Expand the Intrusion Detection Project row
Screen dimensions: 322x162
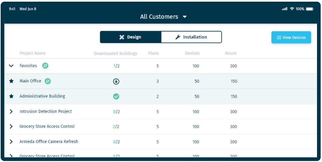(11, 112)
